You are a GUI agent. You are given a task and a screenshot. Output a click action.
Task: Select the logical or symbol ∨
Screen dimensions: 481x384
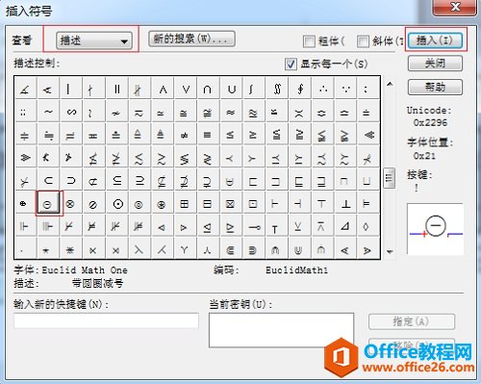[x=186, y=89]
